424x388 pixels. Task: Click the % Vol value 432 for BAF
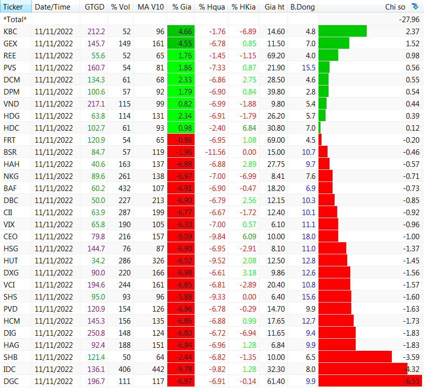pyautogui.click(x=125, y=188)
